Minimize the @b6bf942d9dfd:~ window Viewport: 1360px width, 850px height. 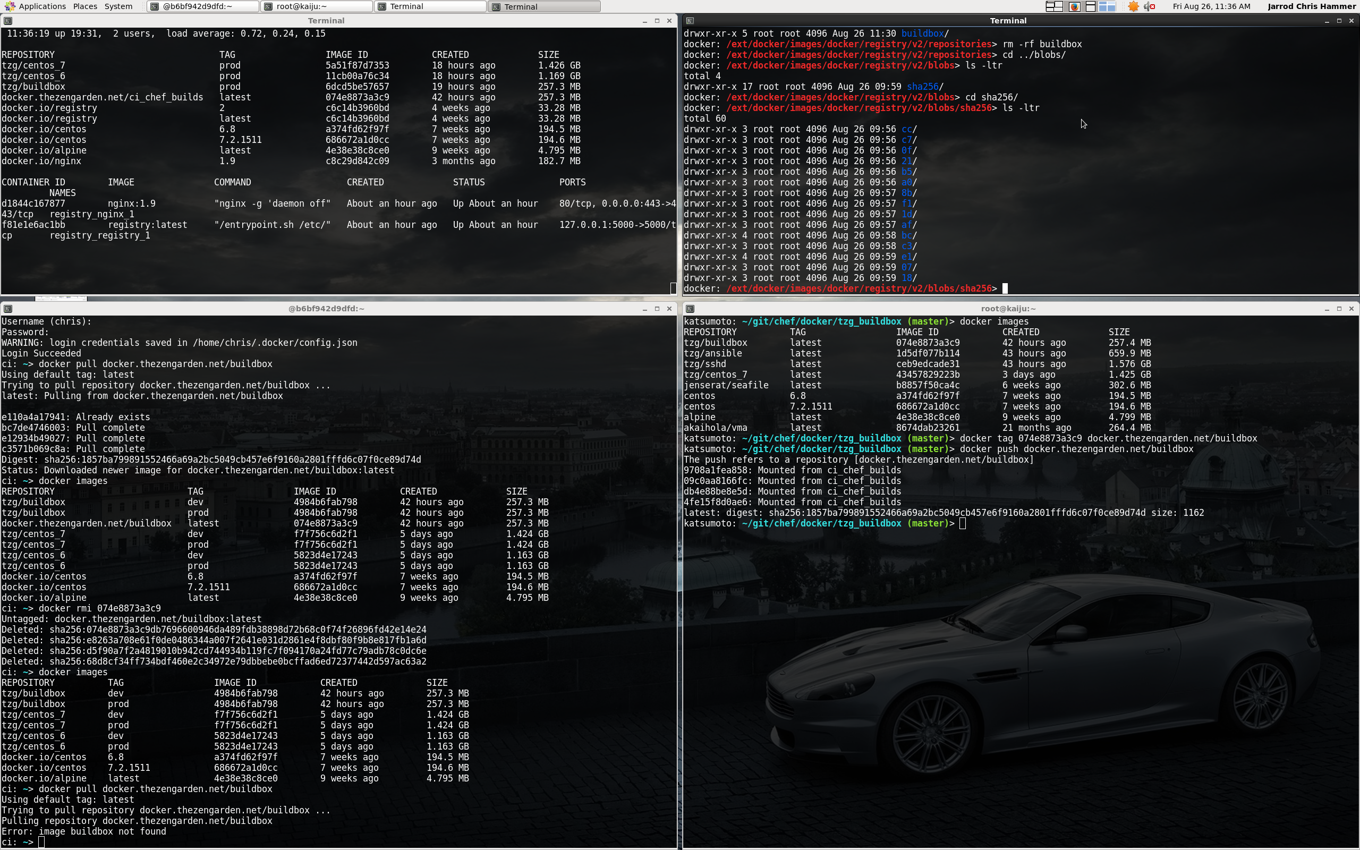(x=644, y=309)
